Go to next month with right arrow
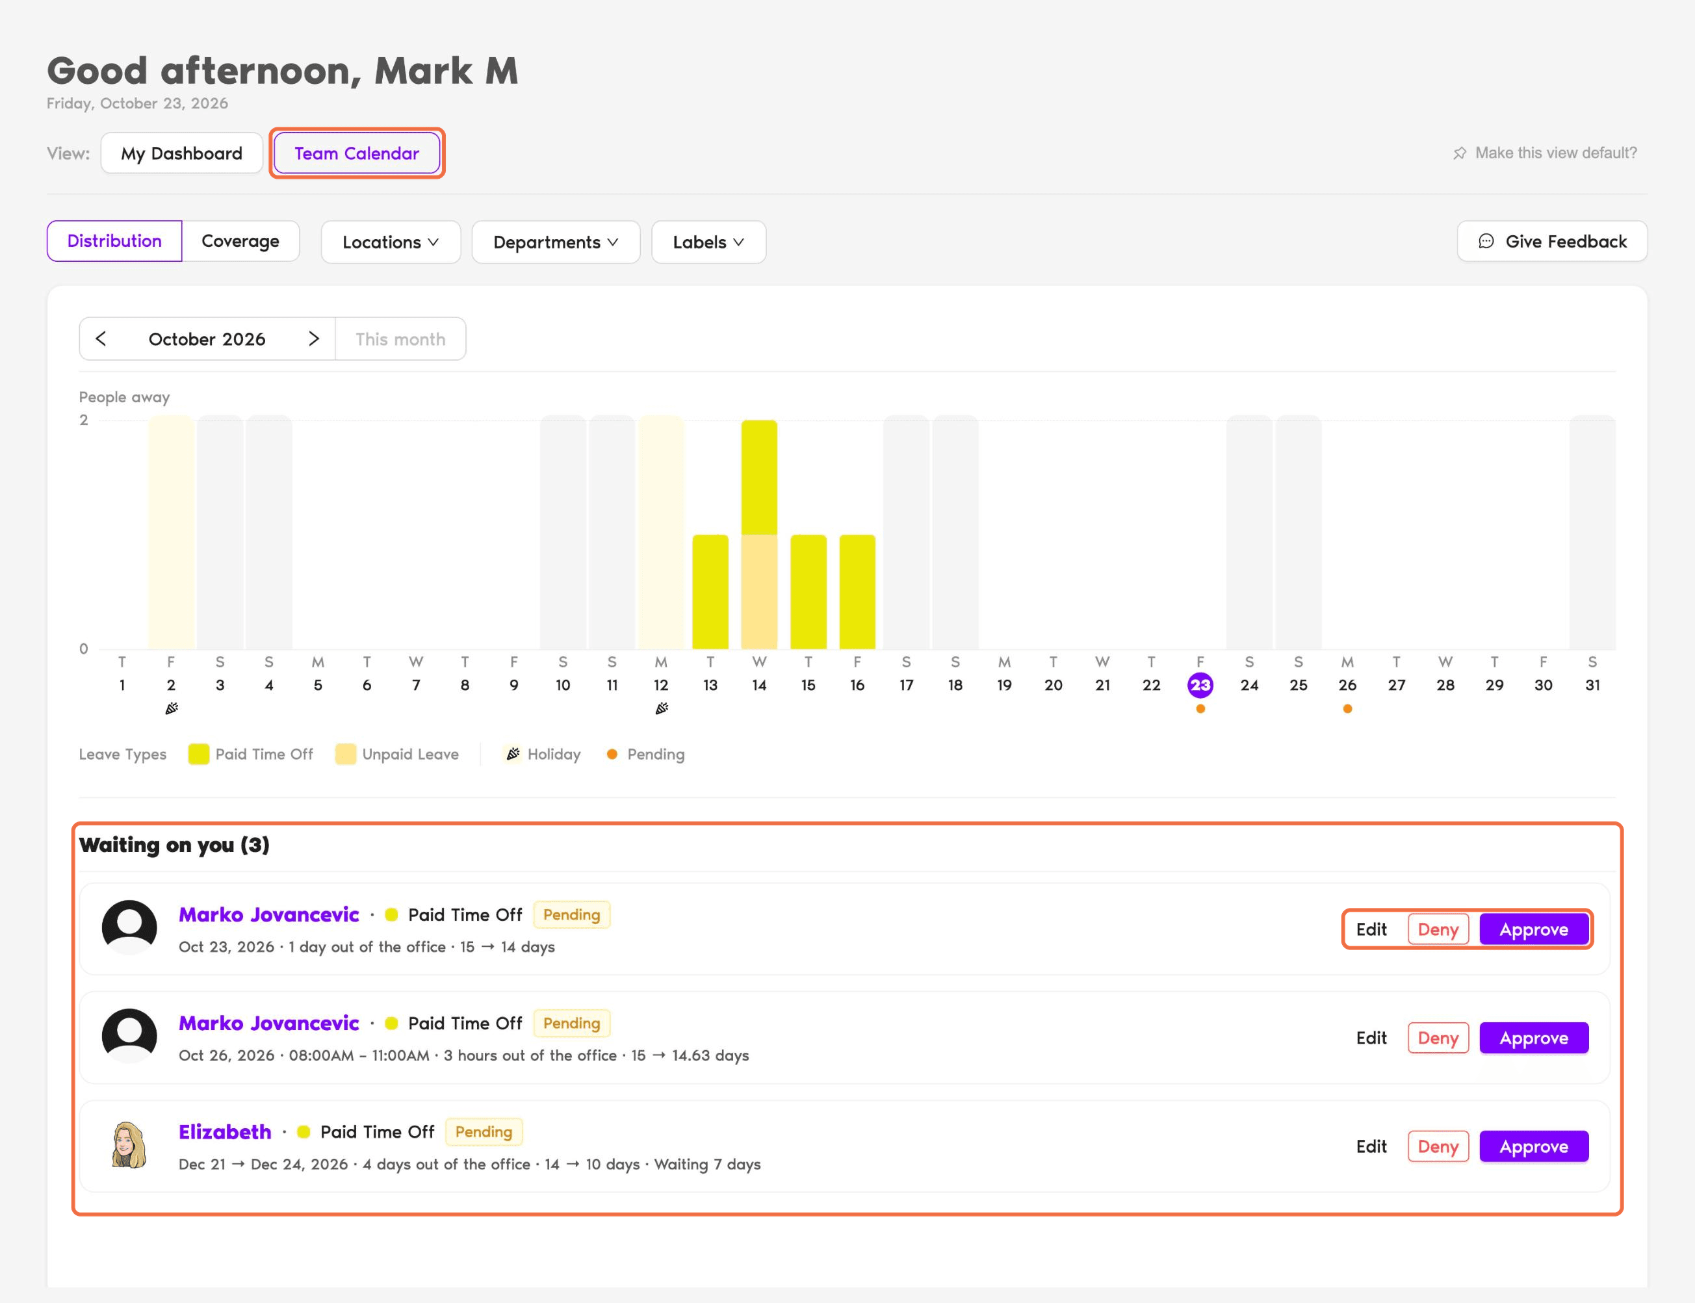The height and width of the screenshot is (1303, 1695). 313,339
